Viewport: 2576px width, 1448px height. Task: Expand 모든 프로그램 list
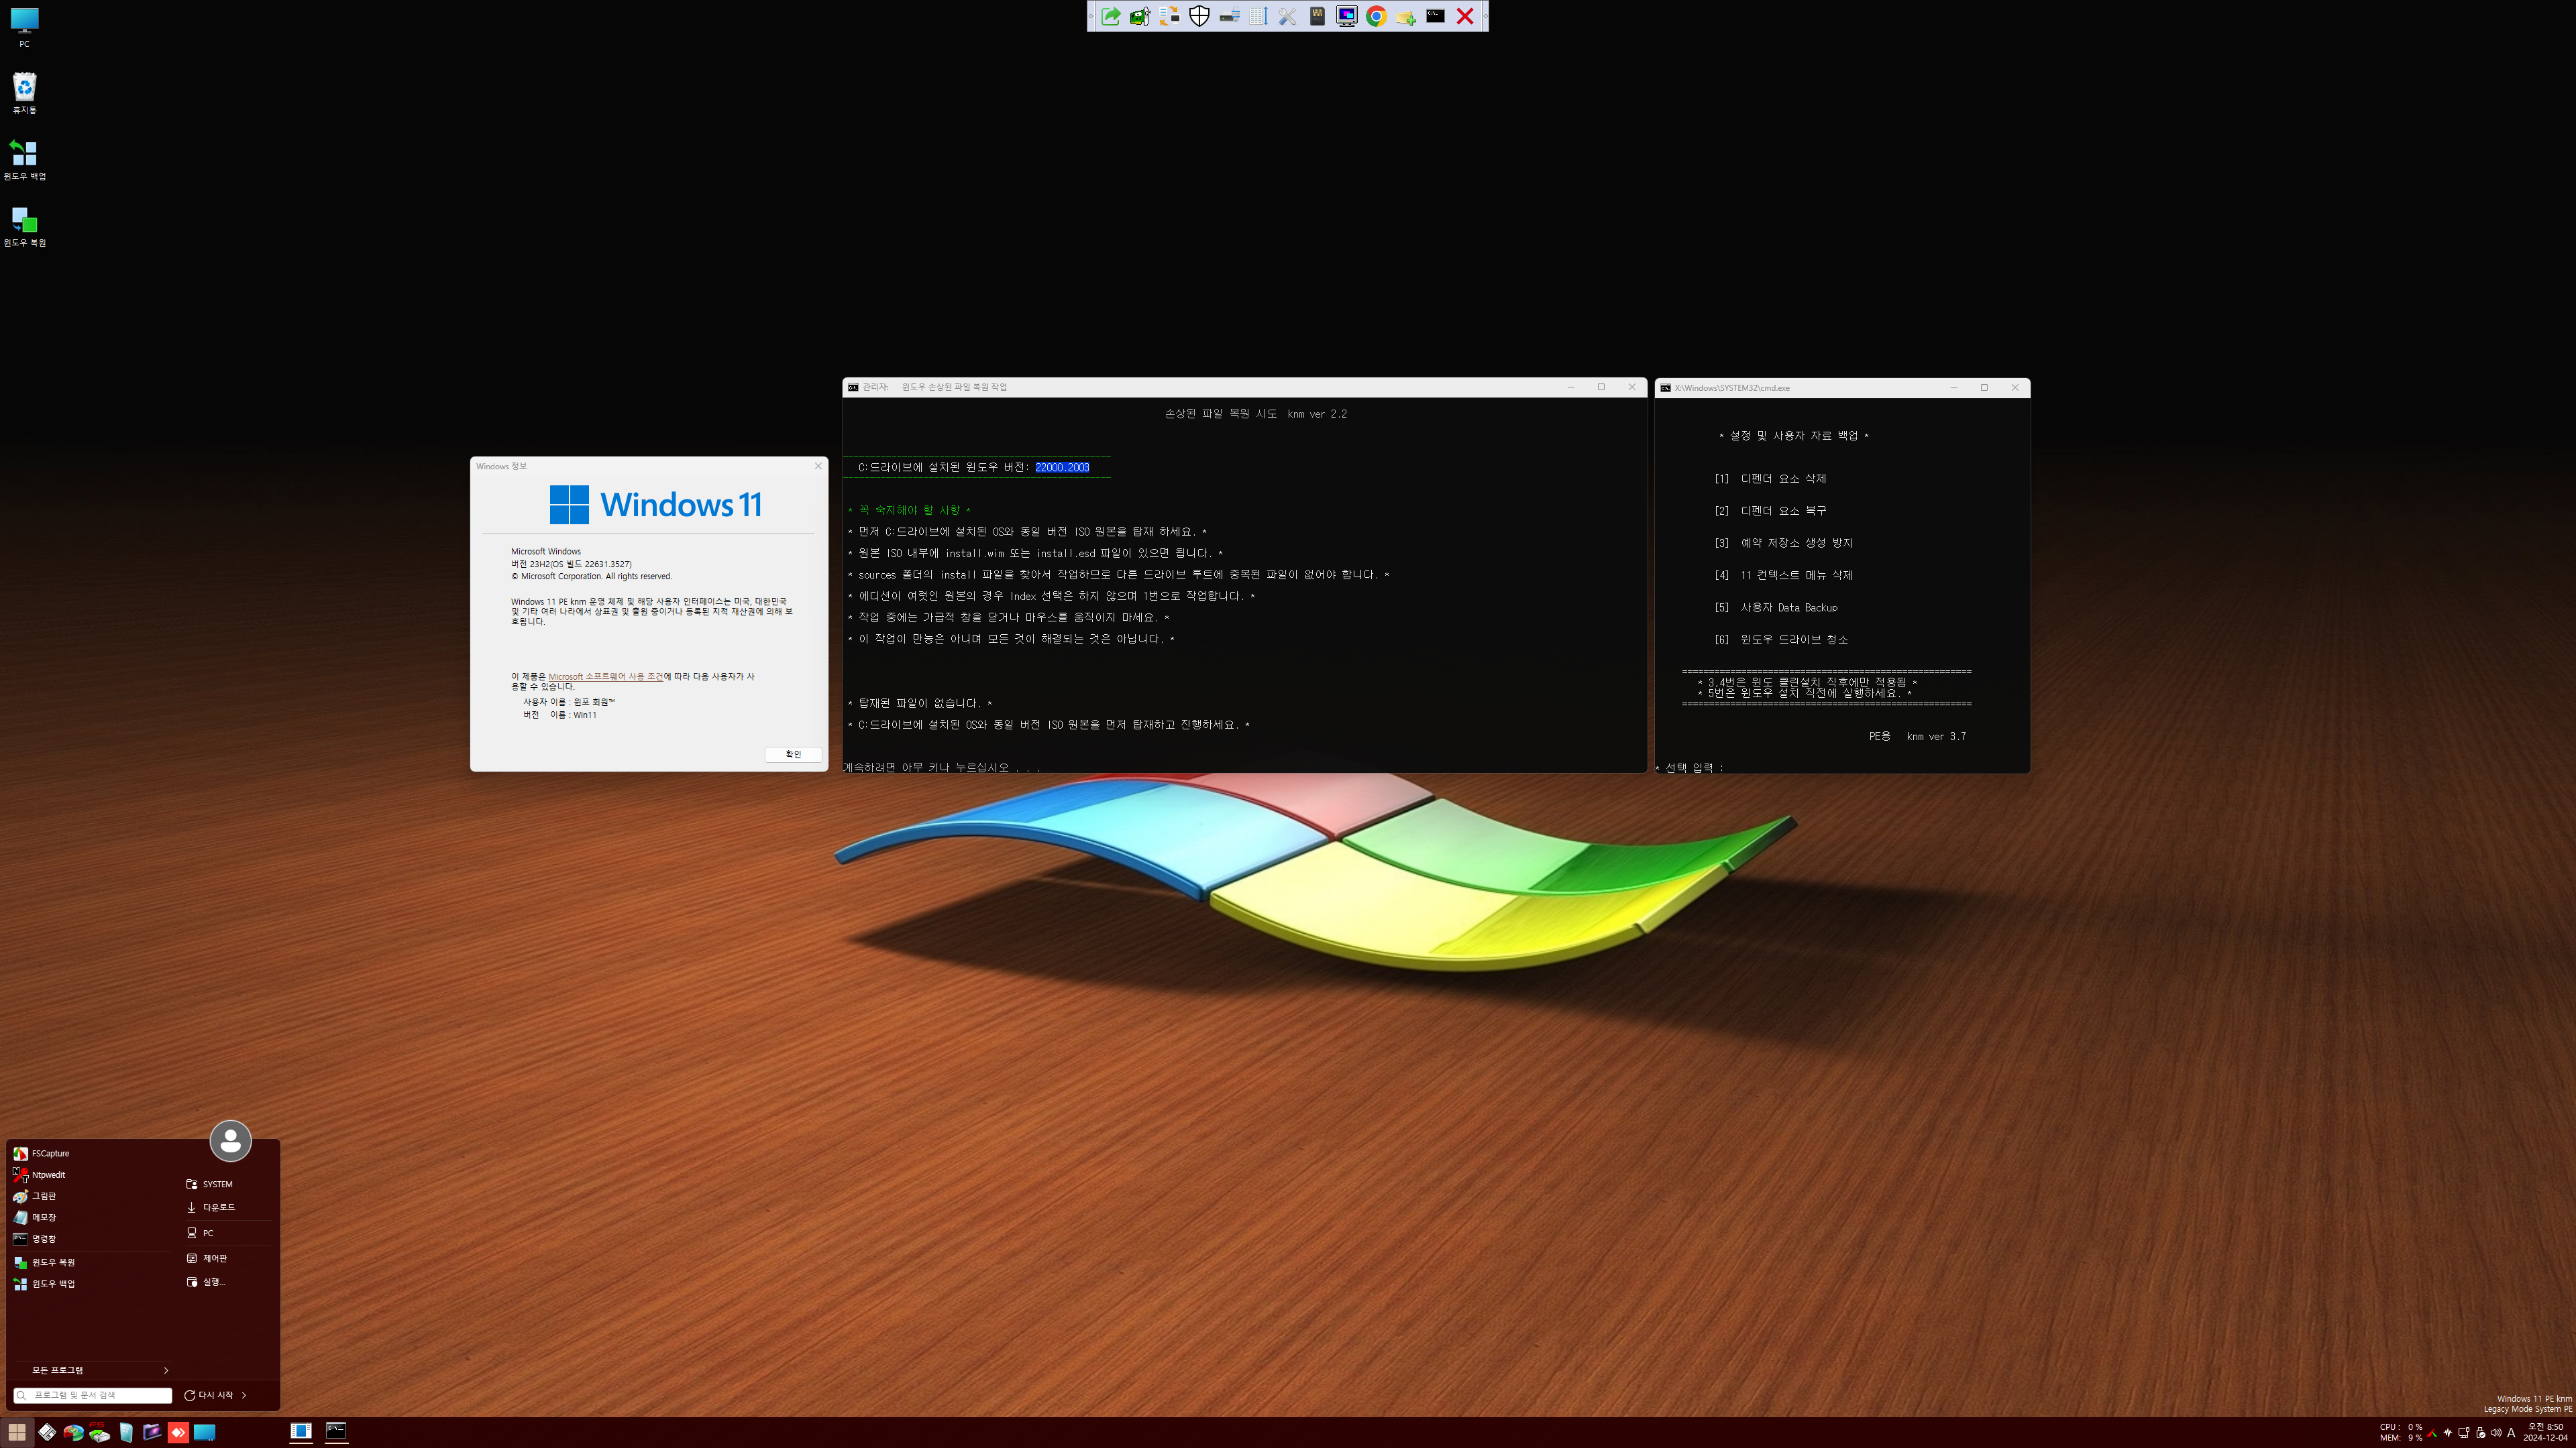point(92,1370)
